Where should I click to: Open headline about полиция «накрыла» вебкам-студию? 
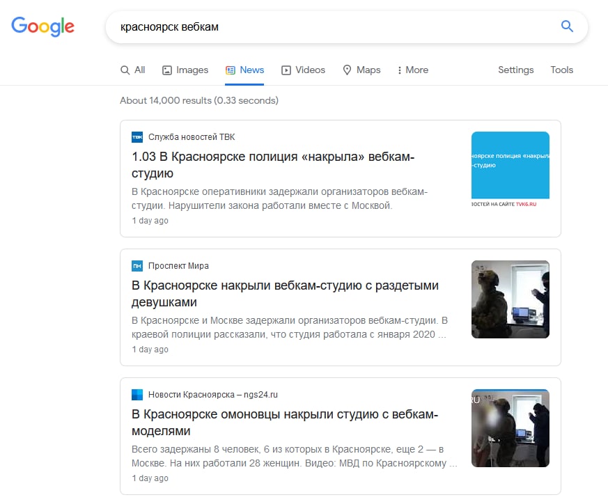click(x=273, y=165)
